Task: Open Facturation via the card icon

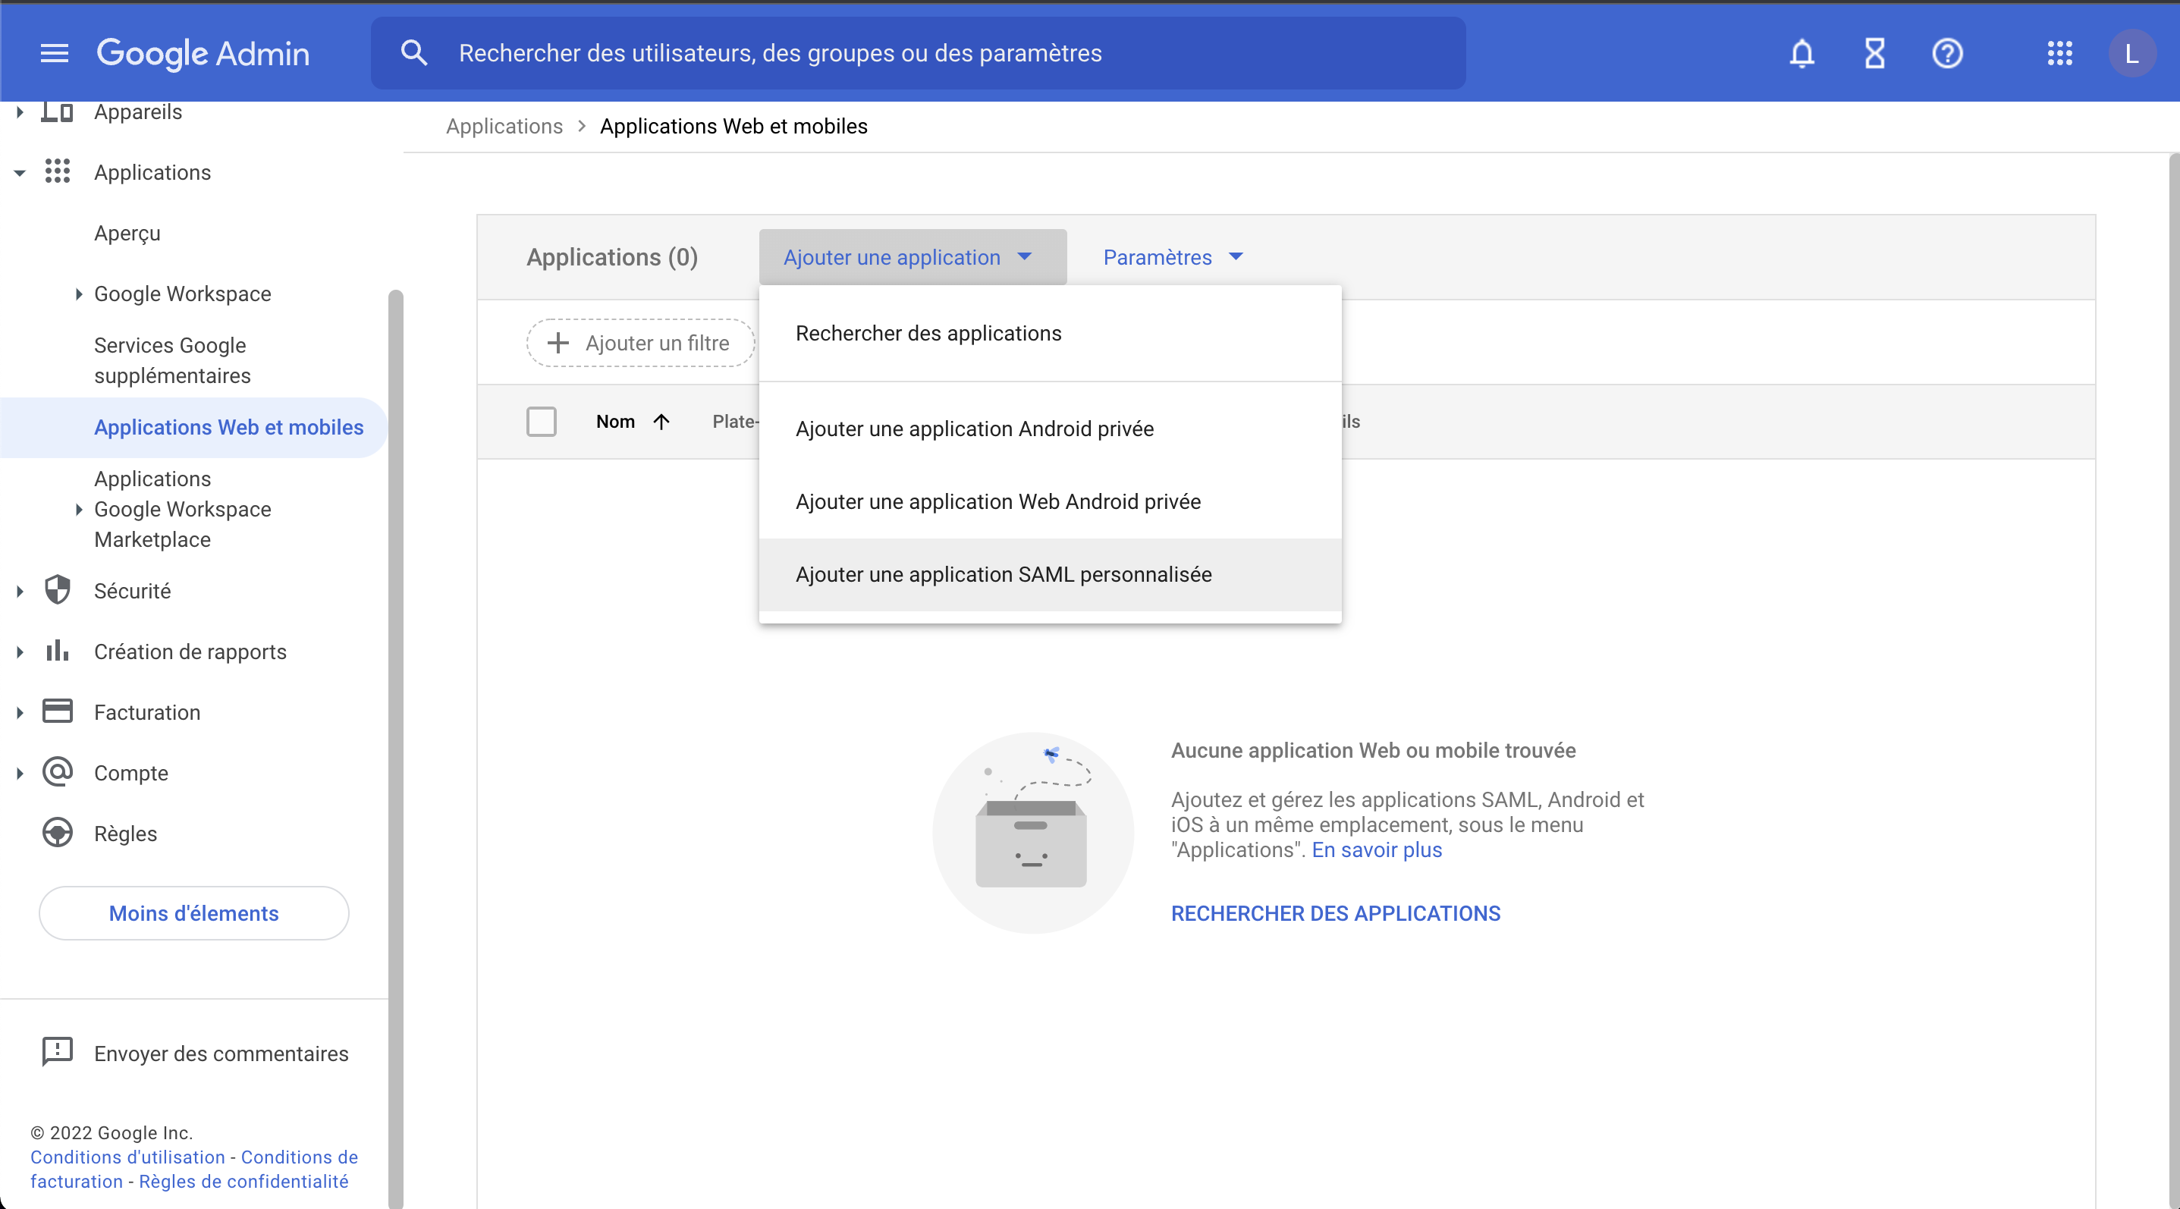Action: 56,711
